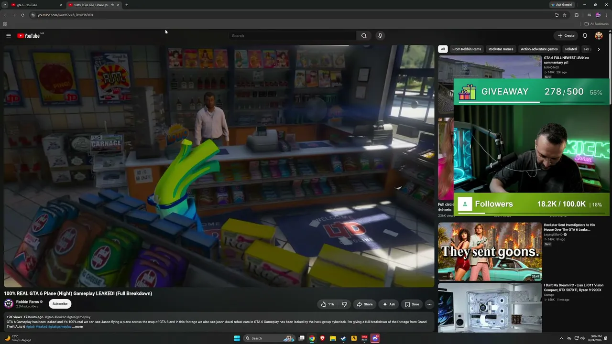Subscribe to Robbin Rams

pyautogui.click(x=60, y=304)
